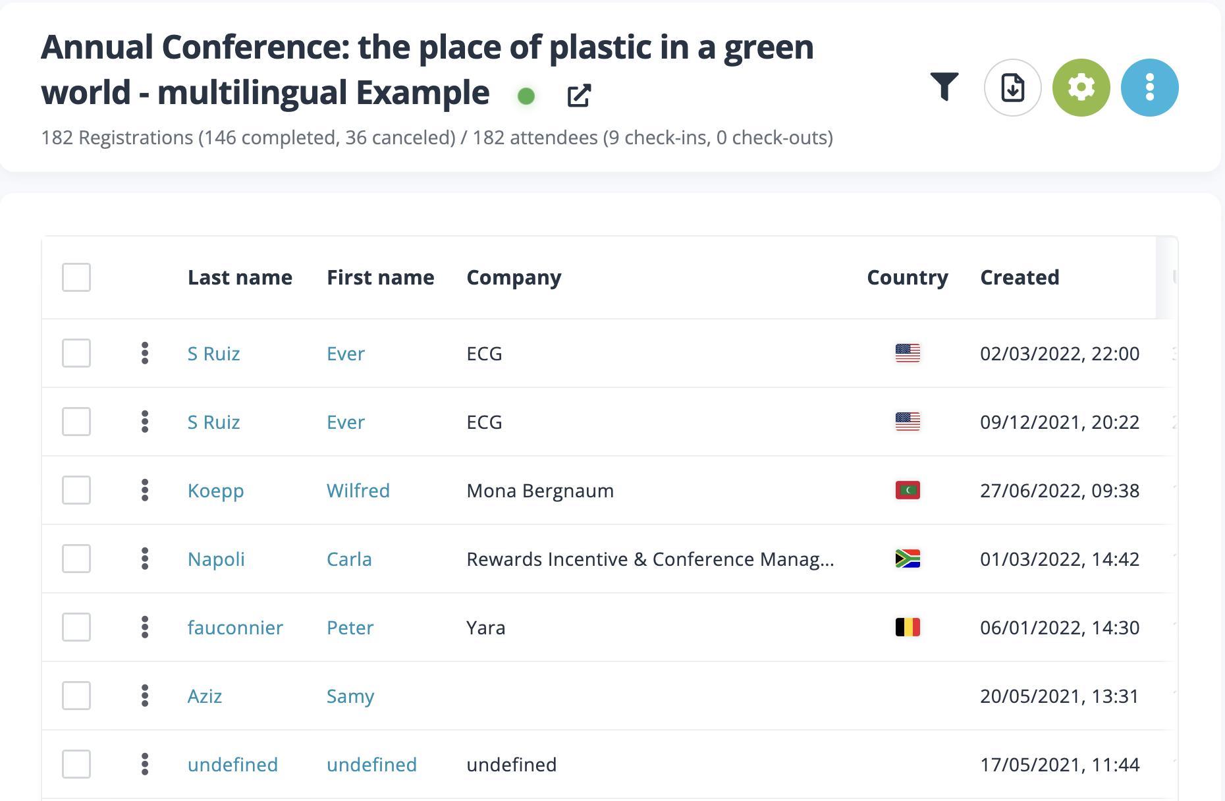Open the Napoli last name link
This screenshot has width=1225, height=801.
(x=216, y=559)
